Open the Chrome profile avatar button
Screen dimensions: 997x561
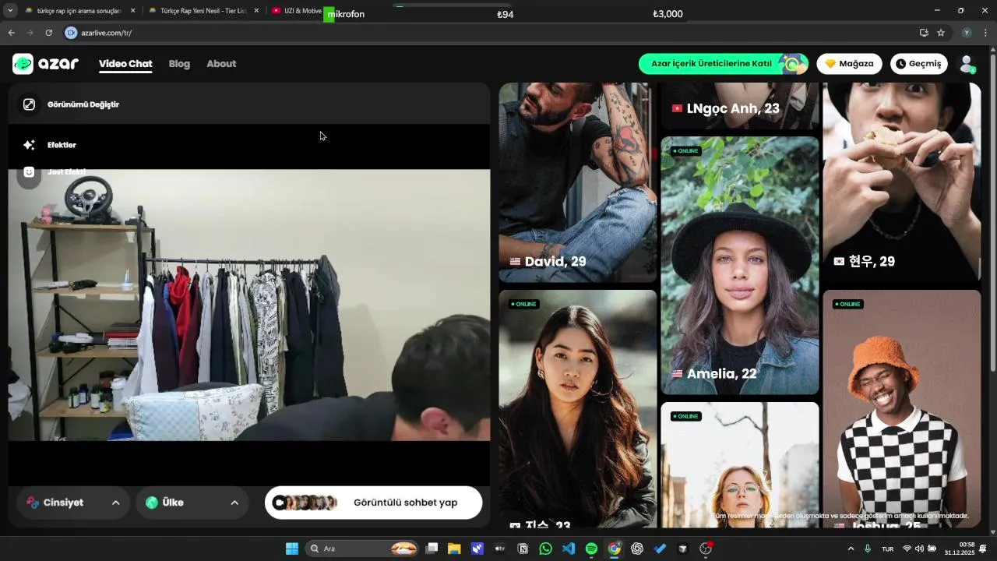coord(967,33)
